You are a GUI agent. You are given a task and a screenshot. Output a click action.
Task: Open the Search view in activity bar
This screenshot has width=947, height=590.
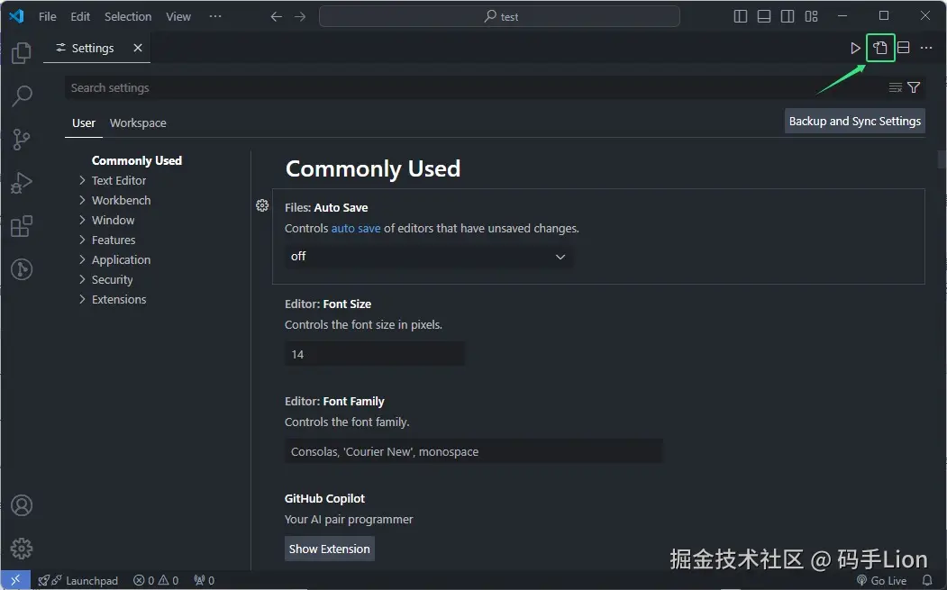21,95
